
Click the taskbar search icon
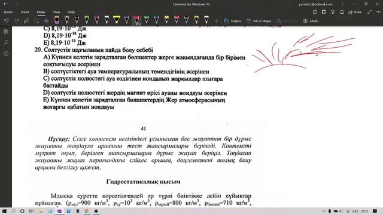pos(13,211)
